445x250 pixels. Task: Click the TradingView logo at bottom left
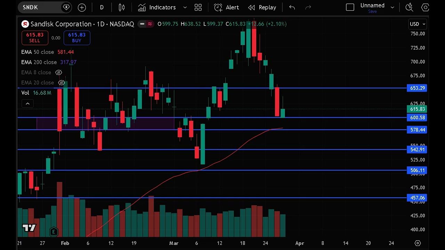pyautogui.click(x=29, y=228)
